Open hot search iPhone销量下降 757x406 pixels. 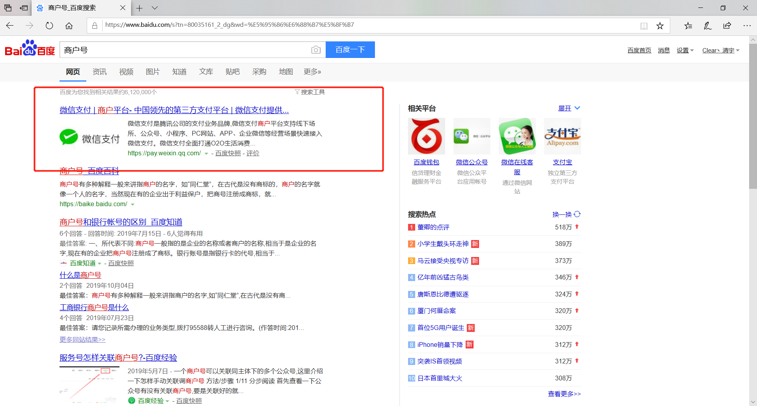coord(440,345)
